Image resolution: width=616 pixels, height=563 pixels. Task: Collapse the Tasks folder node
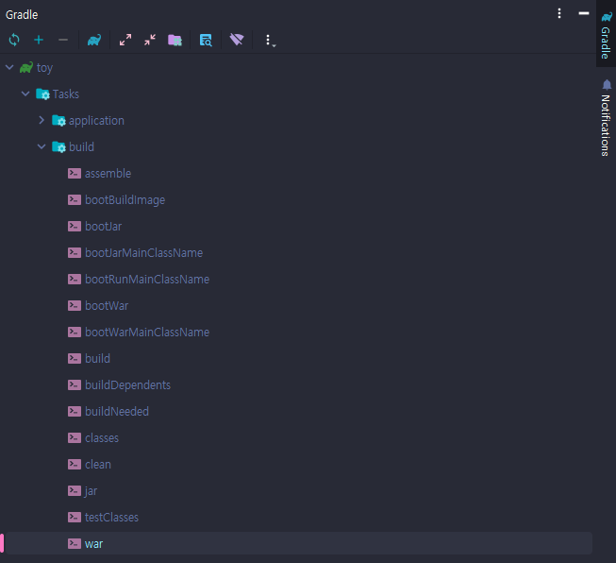point(25,94)
